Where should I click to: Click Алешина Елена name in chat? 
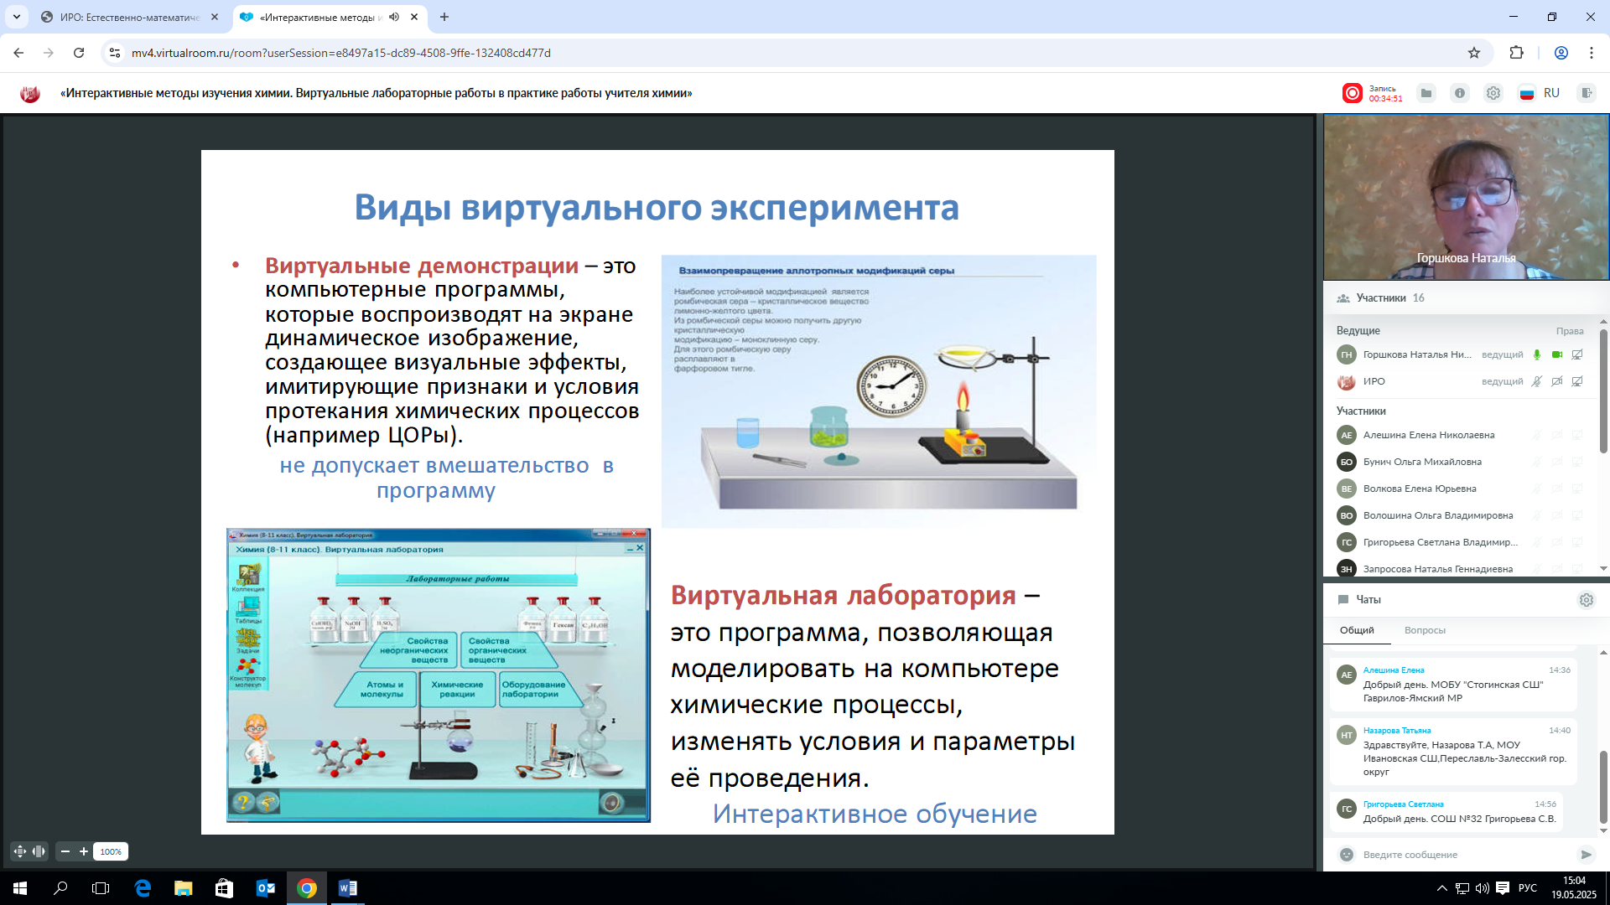pyautogui.click(x=1394, y=670)
